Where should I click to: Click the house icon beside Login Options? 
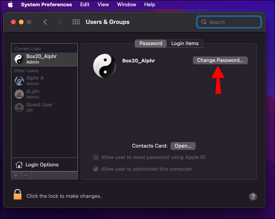coord(19,164)
